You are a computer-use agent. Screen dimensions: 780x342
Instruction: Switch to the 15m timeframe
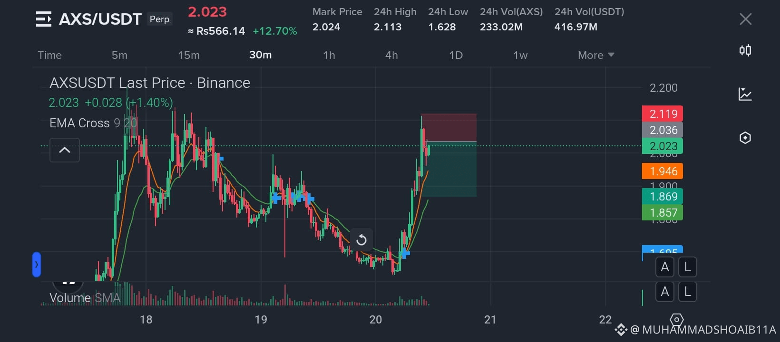coord(189,55)
